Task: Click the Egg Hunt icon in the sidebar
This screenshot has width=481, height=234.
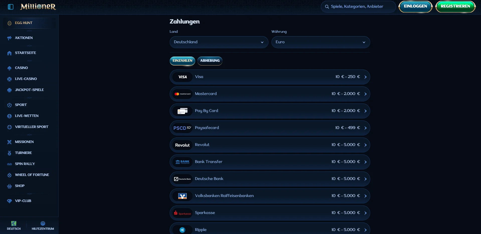Action: 10,23
